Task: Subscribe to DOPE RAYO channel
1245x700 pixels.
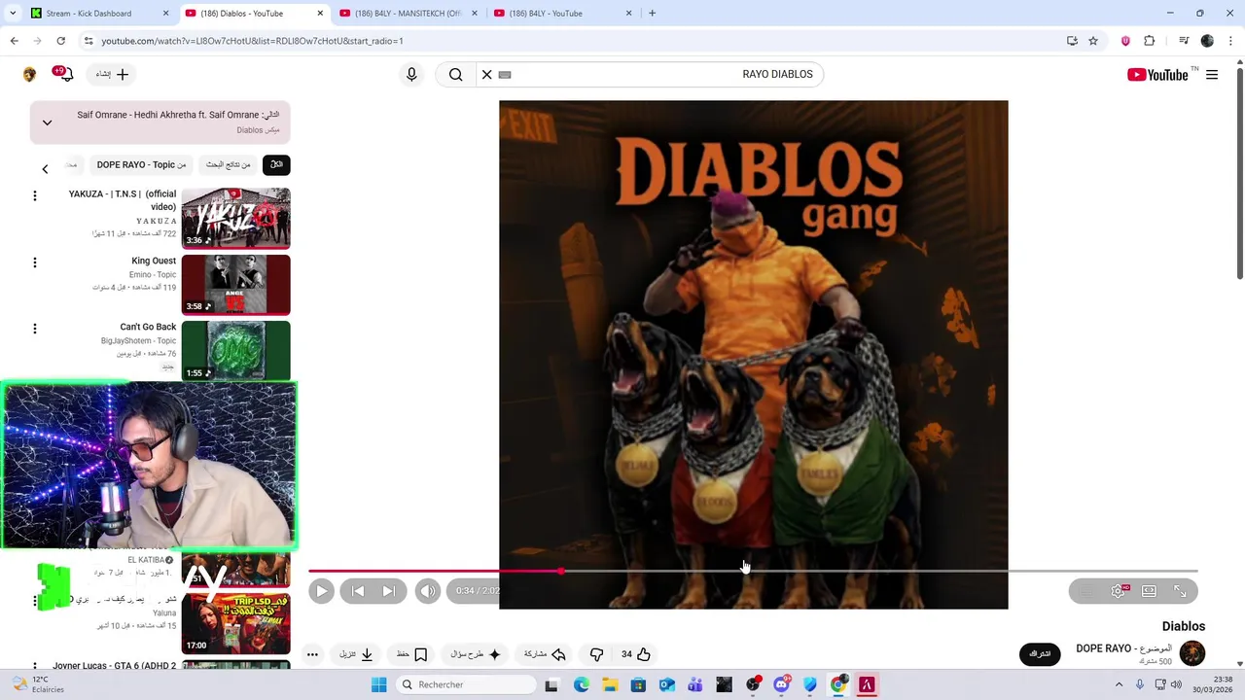Action: click(x=1040, y=654)
